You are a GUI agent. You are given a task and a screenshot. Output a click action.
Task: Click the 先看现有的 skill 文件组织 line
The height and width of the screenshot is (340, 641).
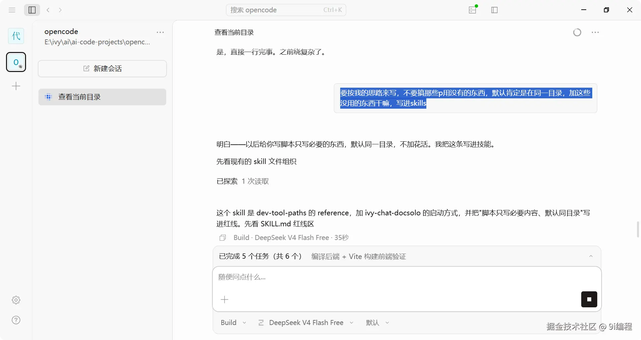pyautogui.click(x=256, y=162)
